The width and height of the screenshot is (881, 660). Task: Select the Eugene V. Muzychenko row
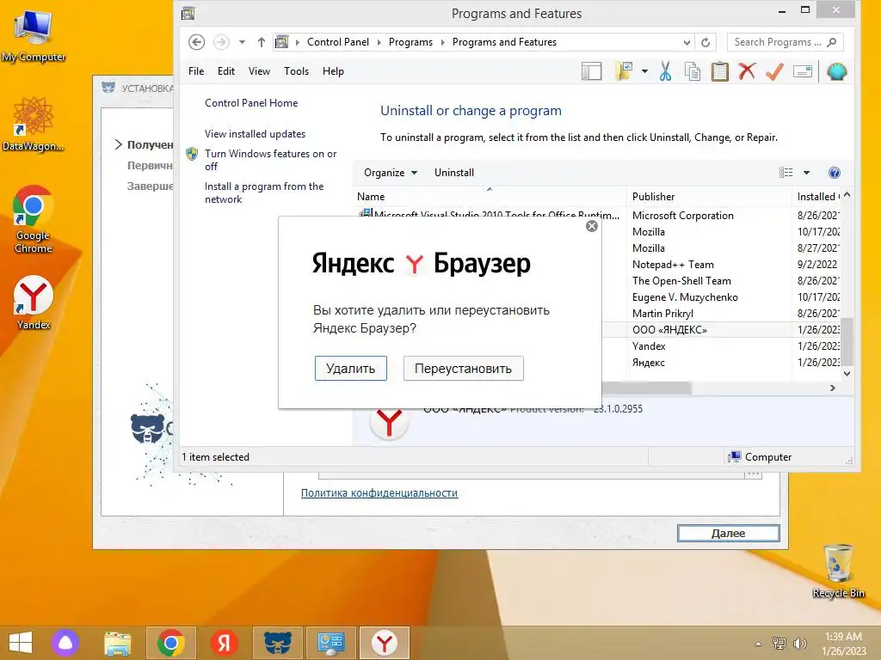[685, 296]
